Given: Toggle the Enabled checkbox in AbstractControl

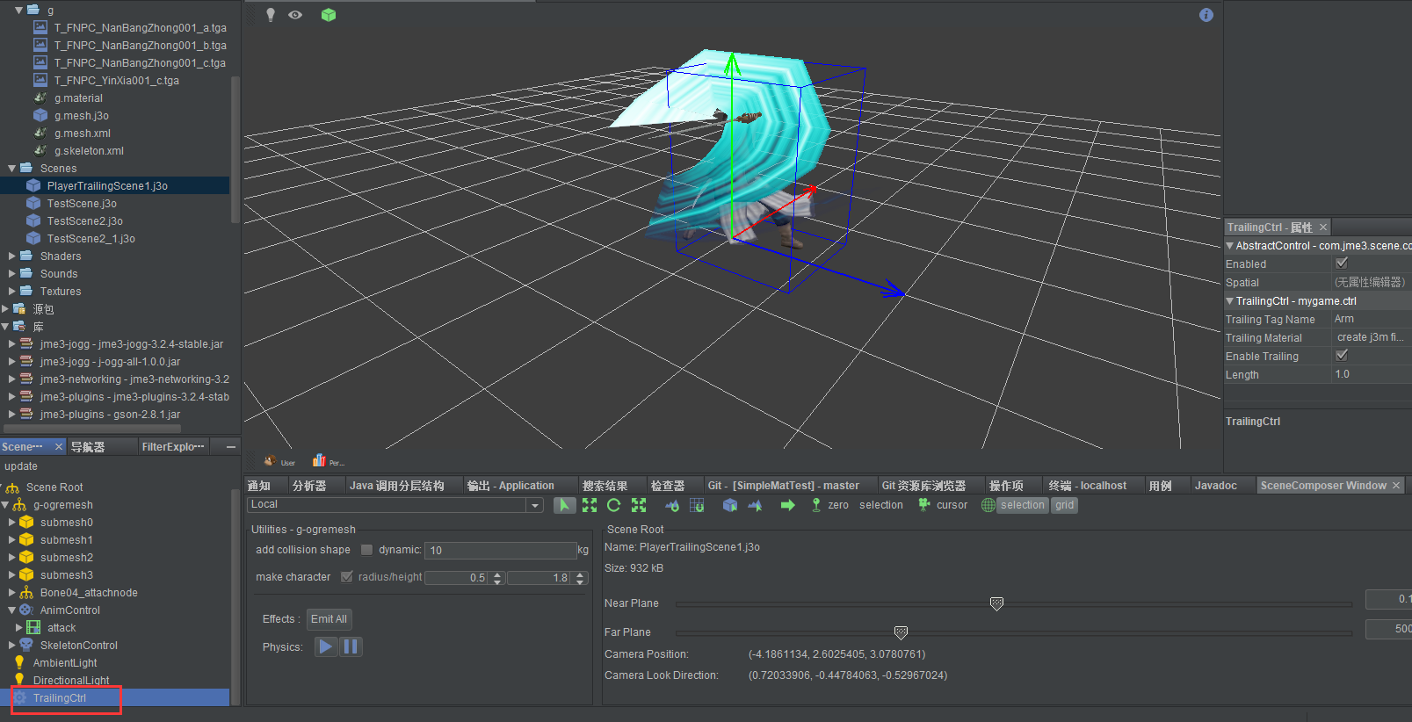Looking at the screenshot, I should click(x=1341, y=264).
